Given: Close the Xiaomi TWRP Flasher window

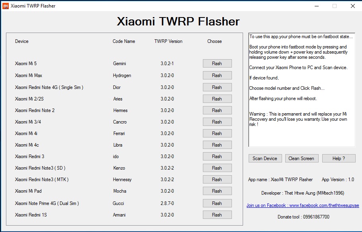Looking at the screenshot, I should (x=353, y=6).
